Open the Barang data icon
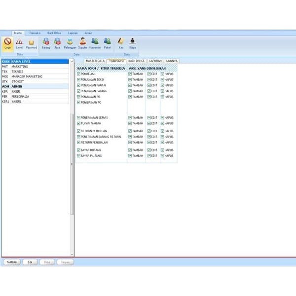Screen dimensions: 296x296 pyautogui.click(x=46, y=43)
